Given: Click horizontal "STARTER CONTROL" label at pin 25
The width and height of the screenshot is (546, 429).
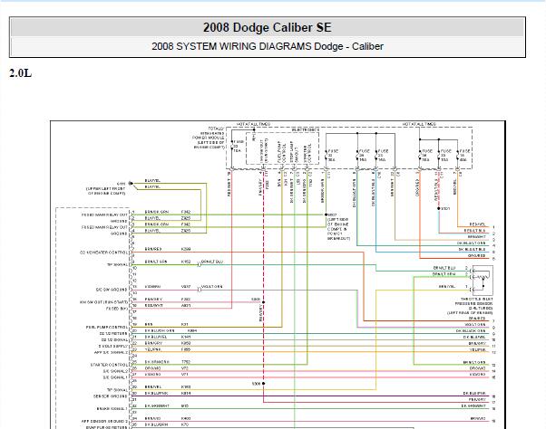Looking at the screenshot, I should pos(109,365).
